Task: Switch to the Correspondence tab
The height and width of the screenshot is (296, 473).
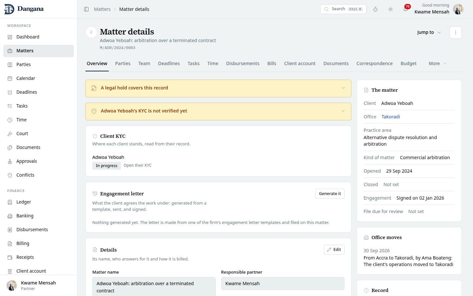Action: tap(374, 63)
